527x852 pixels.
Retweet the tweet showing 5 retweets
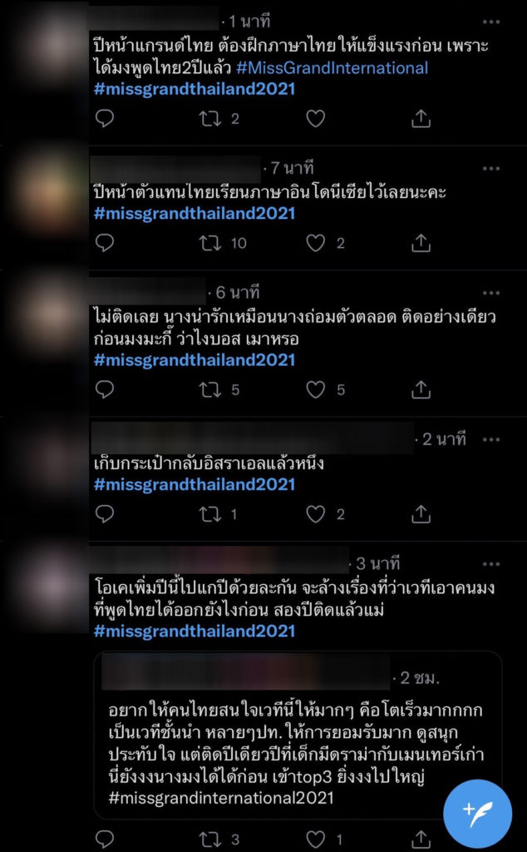click(210, 389)
